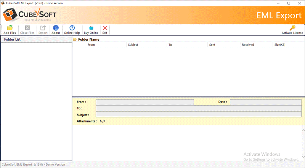
Task: Click the To field in preview
Action: pos(199,108)
